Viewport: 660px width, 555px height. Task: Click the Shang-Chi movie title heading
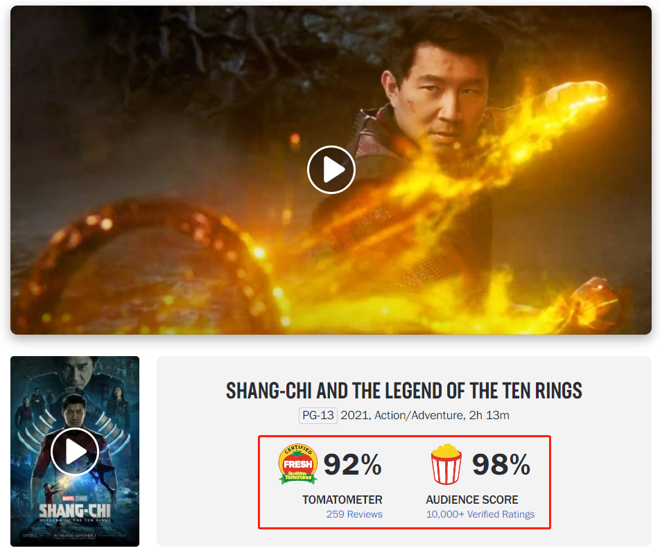404,391
